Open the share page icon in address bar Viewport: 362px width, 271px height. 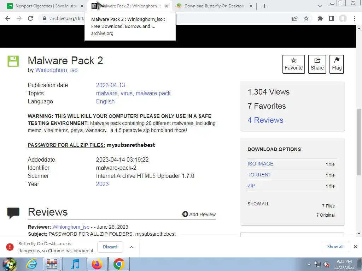pyautogui.click(x=295, y=18)
